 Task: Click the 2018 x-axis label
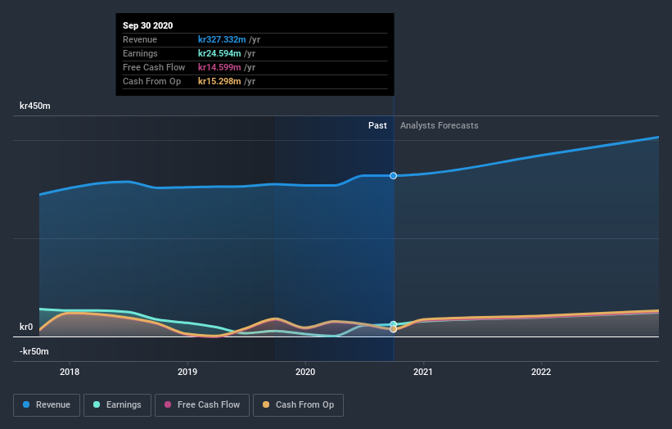click(70, 372)
